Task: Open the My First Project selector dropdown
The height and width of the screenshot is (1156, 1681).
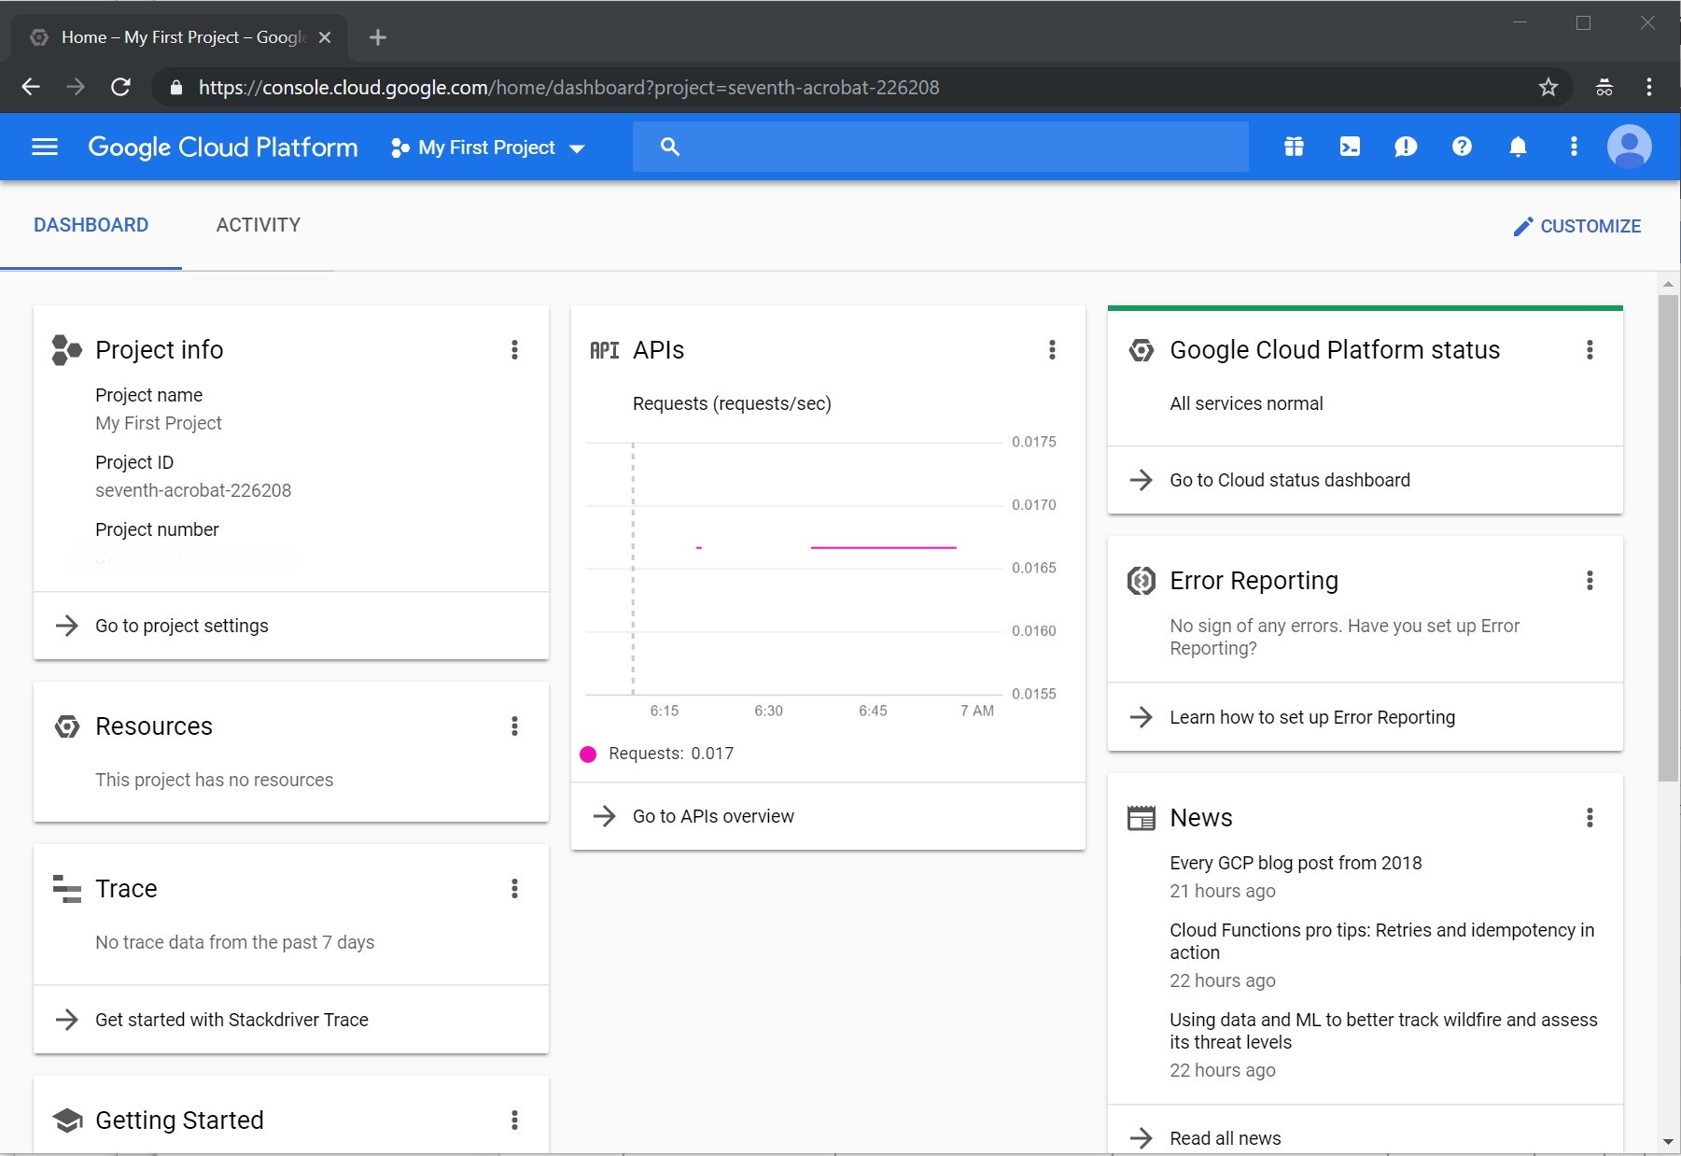Action: point(488,148)
